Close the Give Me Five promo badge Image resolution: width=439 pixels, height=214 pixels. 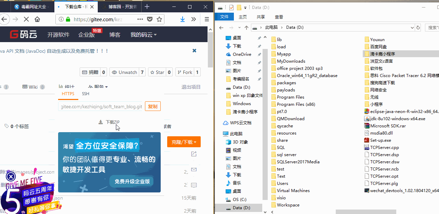pyautogui.click(x=11, y=177)
